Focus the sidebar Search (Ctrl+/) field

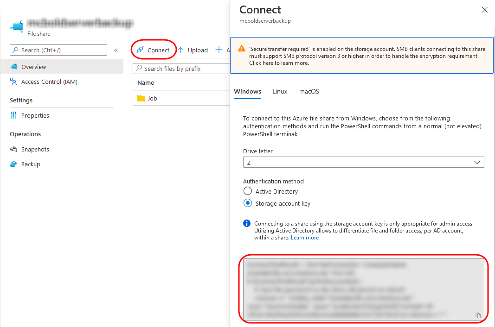coord(58,50)
